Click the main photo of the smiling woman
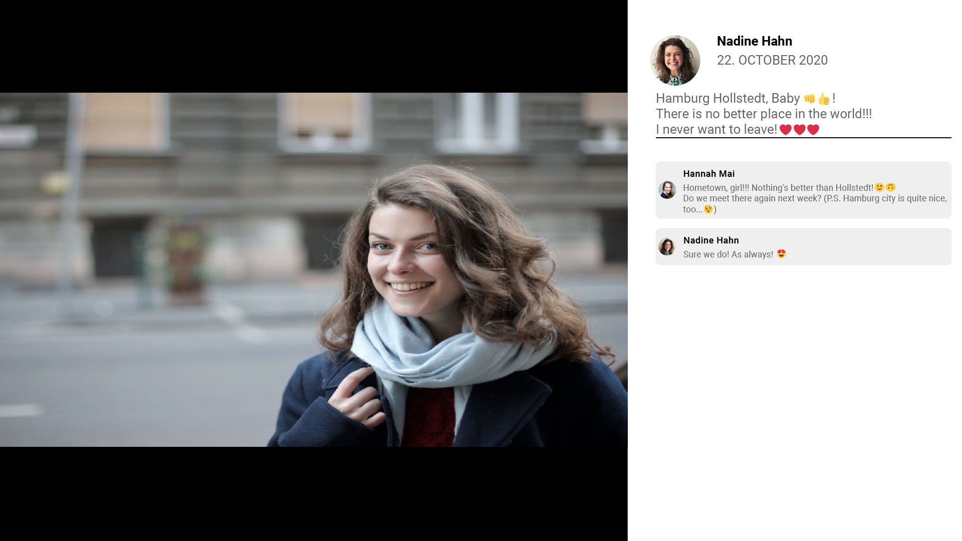 (x=314, y=269)
